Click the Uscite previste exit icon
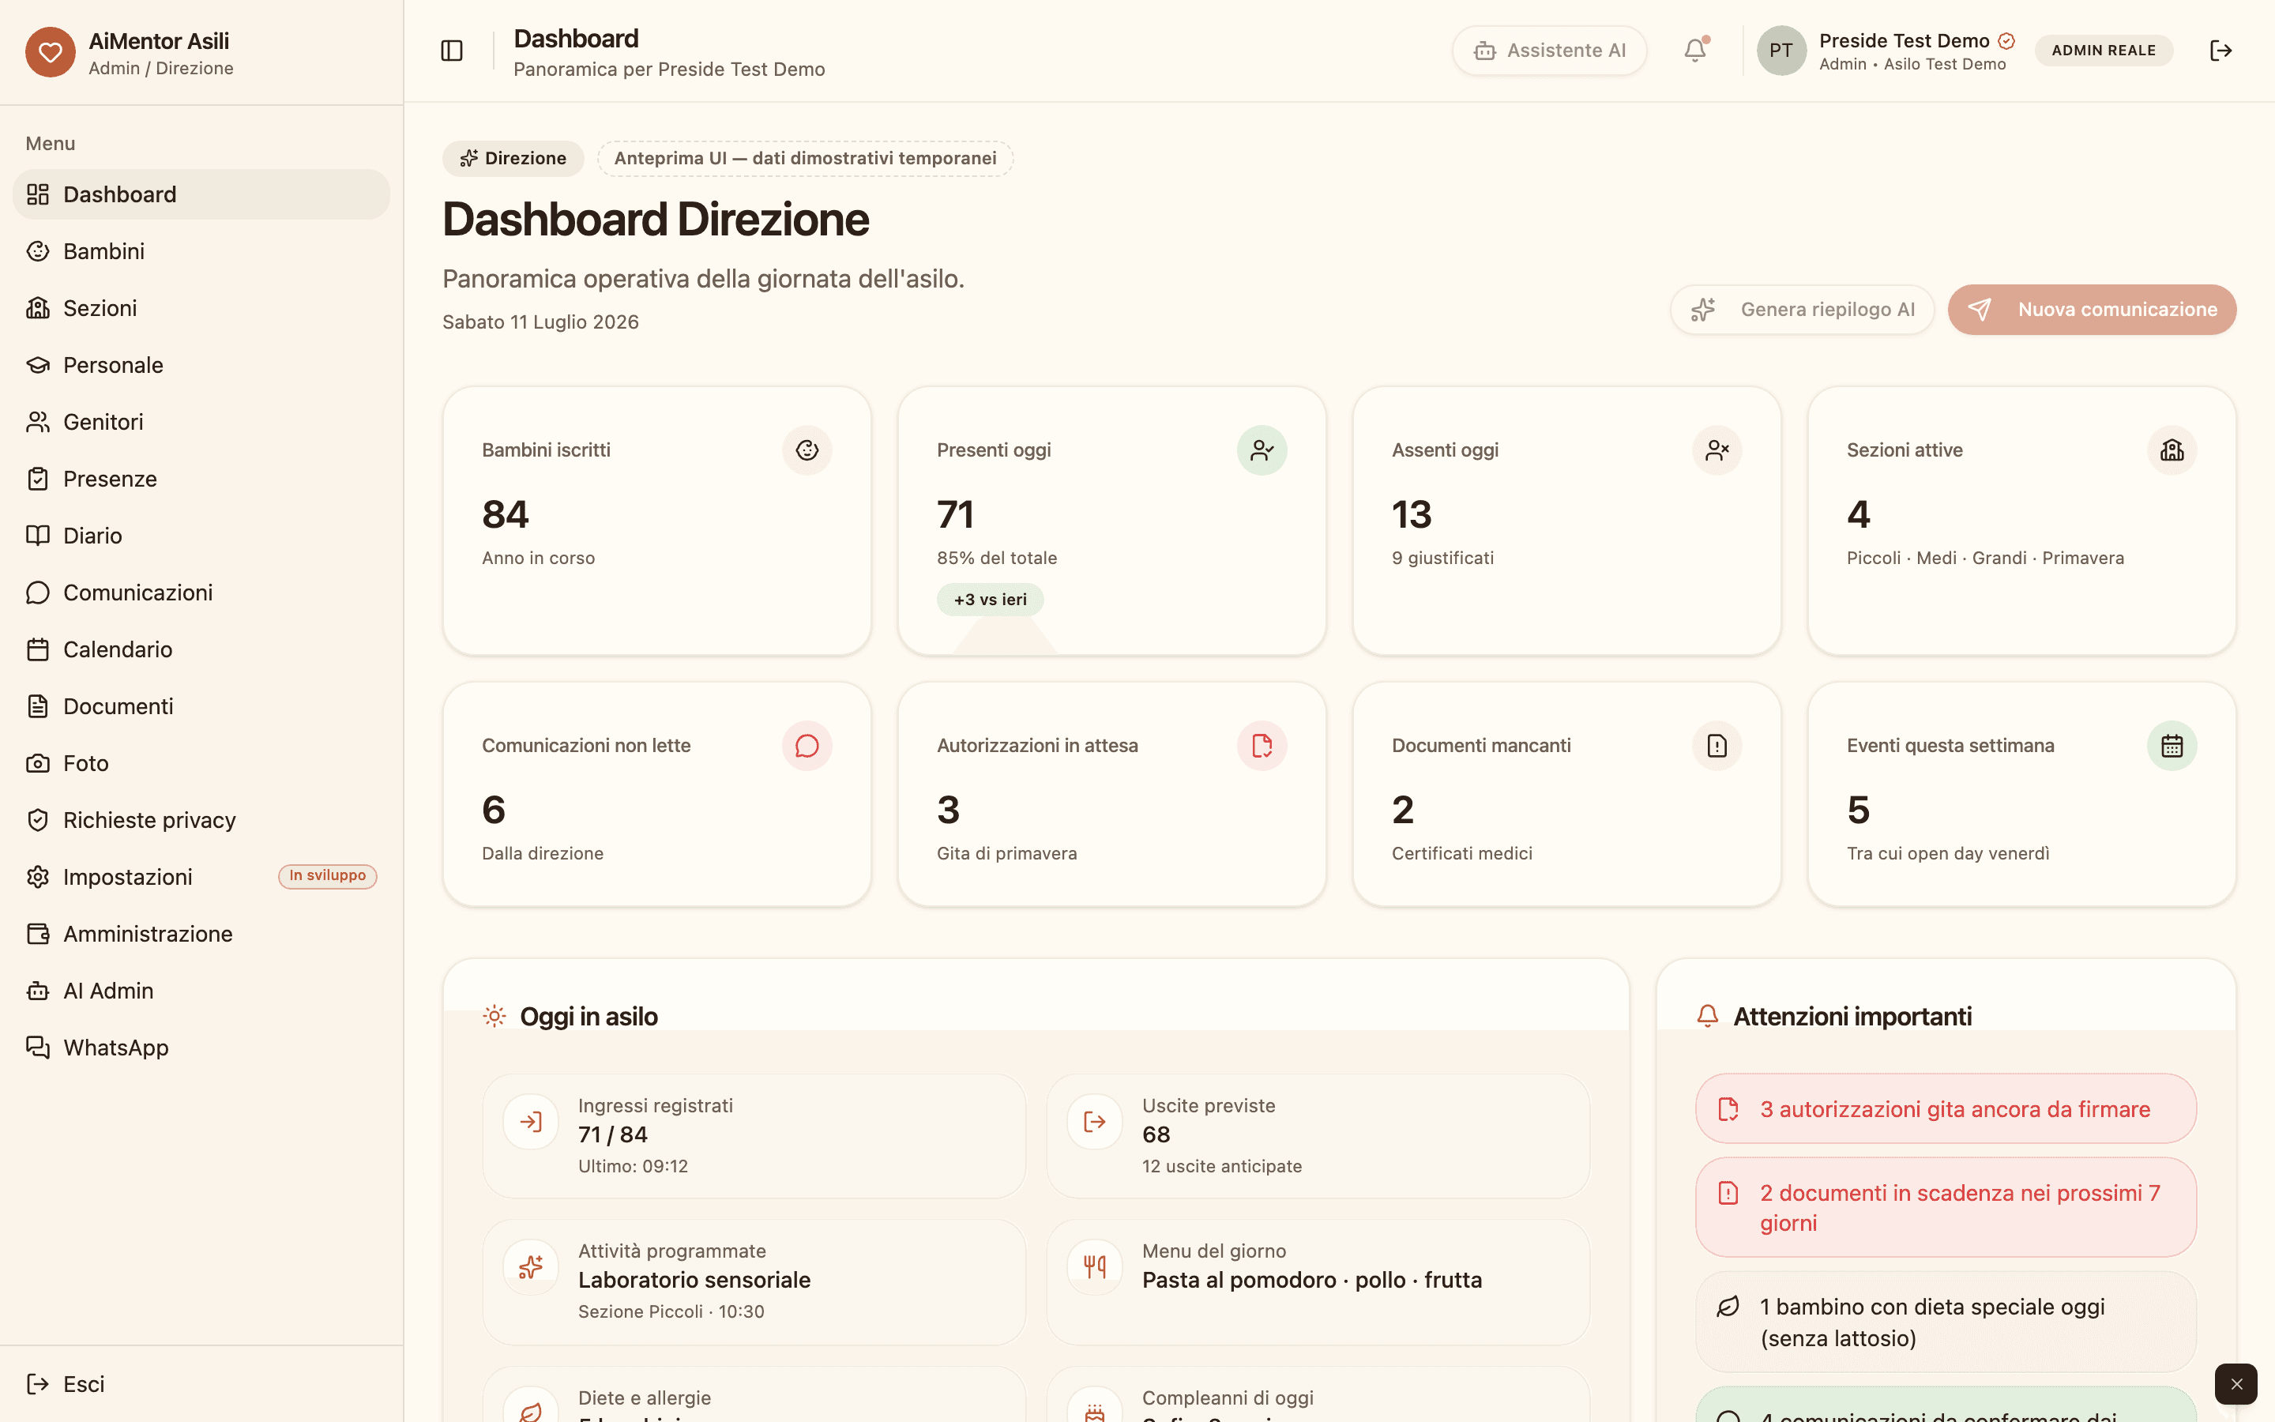This screenshot has width=2275, height=1422. 1095,1121
